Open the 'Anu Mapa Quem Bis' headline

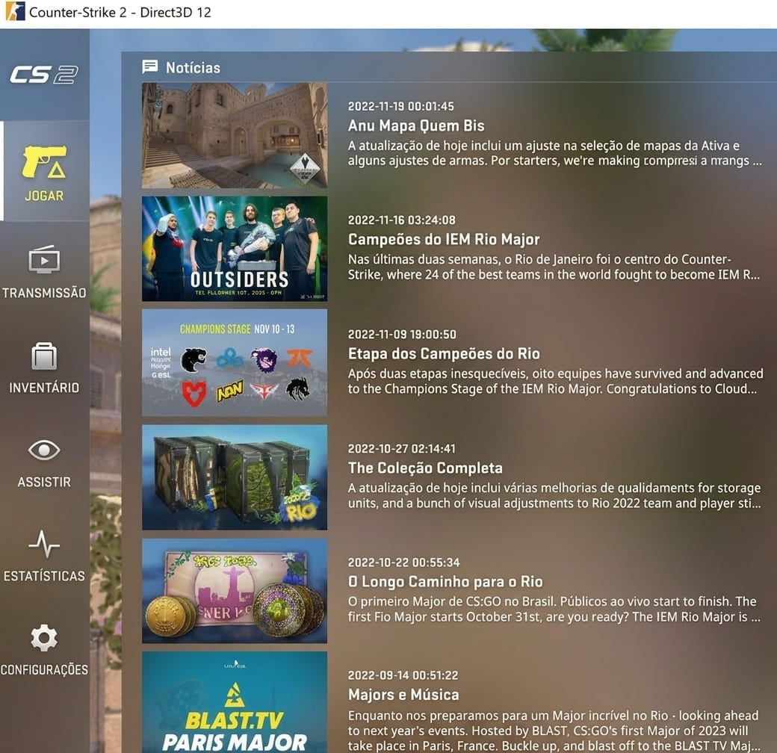point(415,125)
